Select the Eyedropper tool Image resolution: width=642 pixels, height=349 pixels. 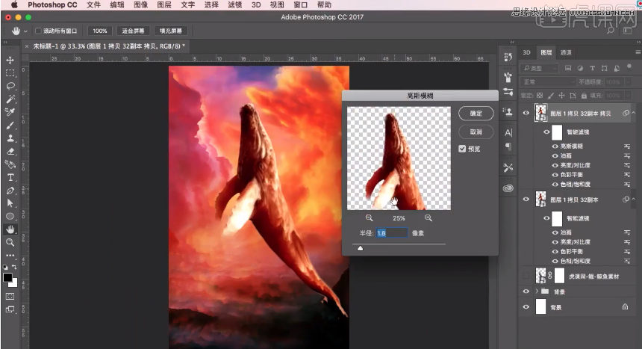pyautogui.click(x=10, y=112)
